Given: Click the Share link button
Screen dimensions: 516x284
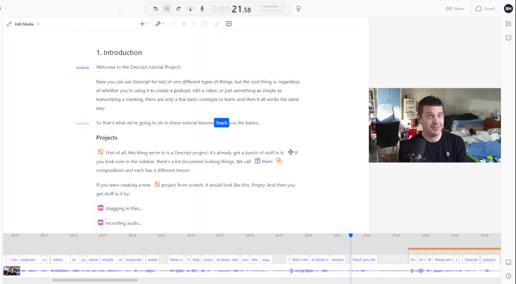Looking at the screenshot, I should (455, 9).
